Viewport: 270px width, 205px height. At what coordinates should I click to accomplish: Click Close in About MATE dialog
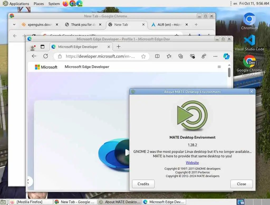(x=242, y=184)
